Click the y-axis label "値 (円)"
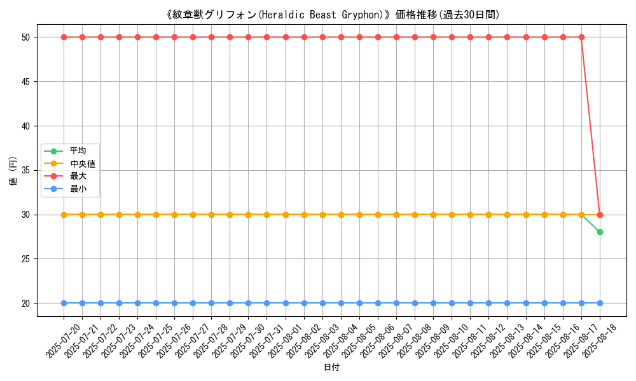The image size is (636, 381). click(13, 170)
